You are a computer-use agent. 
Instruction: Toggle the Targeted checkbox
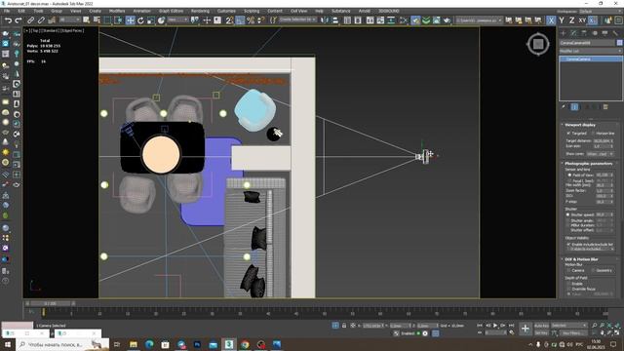[568, 133]
